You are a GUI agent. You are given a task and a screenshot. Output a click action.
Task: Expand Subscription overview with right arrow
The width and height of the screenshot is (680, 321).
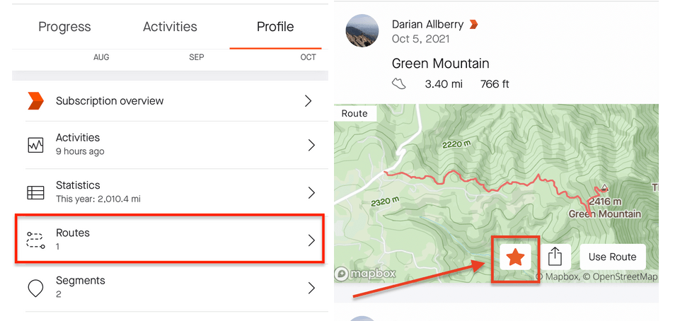pos(309,101)
